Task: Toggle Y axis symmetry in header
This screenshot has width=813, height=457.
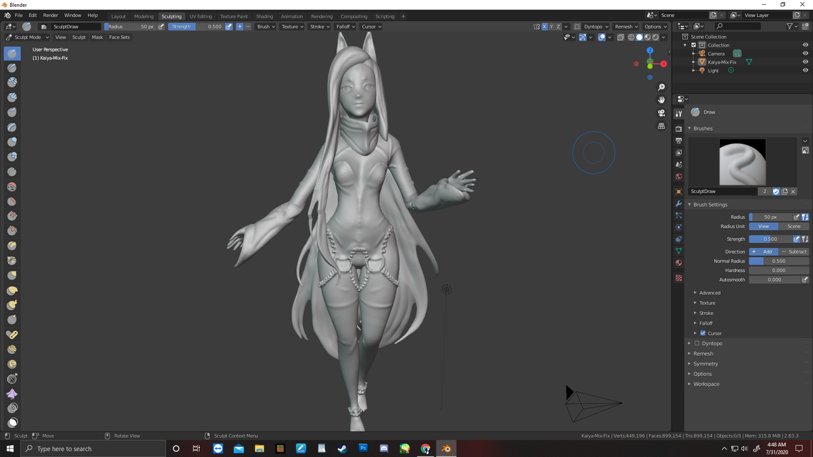Action: coord(551,26)
